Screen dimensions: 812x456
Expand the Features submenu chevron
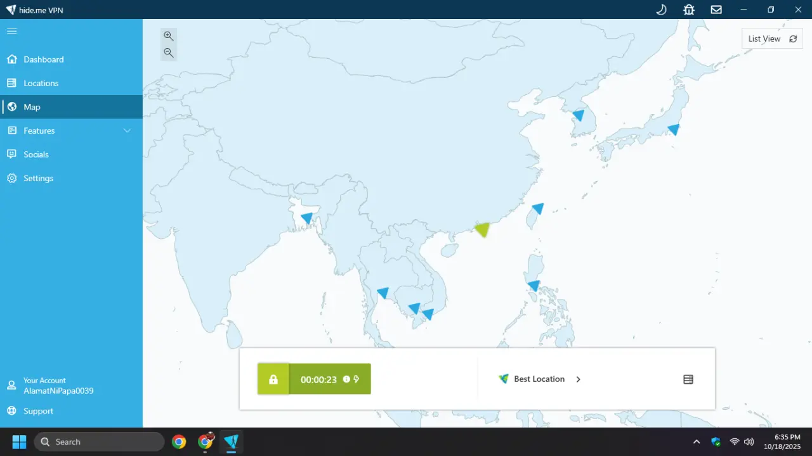pyautogui.click(x=127, y=130)
